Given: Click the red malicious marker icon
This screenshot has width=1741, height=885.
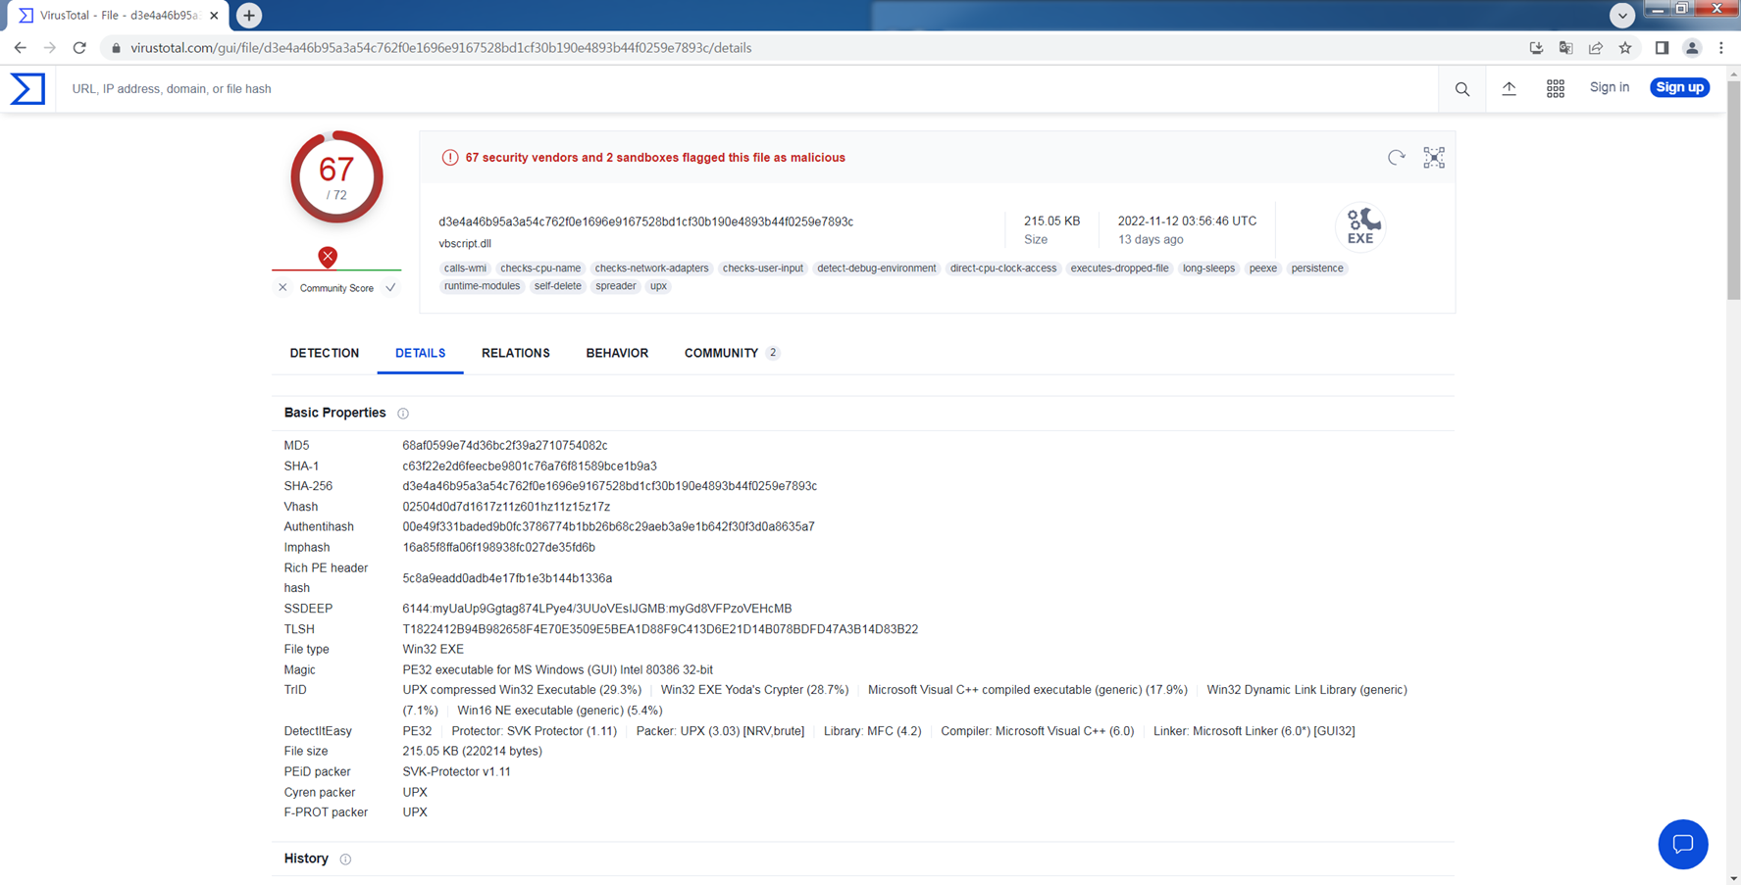Looking at the screenshot, I should 328,257.
